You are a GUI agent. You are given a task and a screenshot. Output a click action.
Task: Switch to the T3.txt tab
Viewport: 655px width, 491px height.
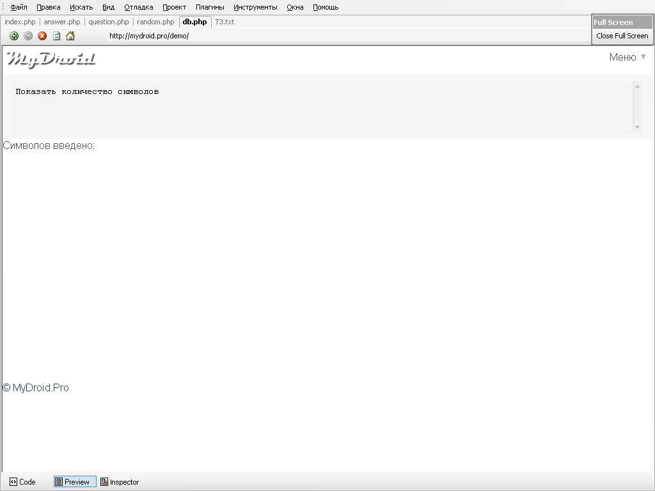click(x=225, y=22)
